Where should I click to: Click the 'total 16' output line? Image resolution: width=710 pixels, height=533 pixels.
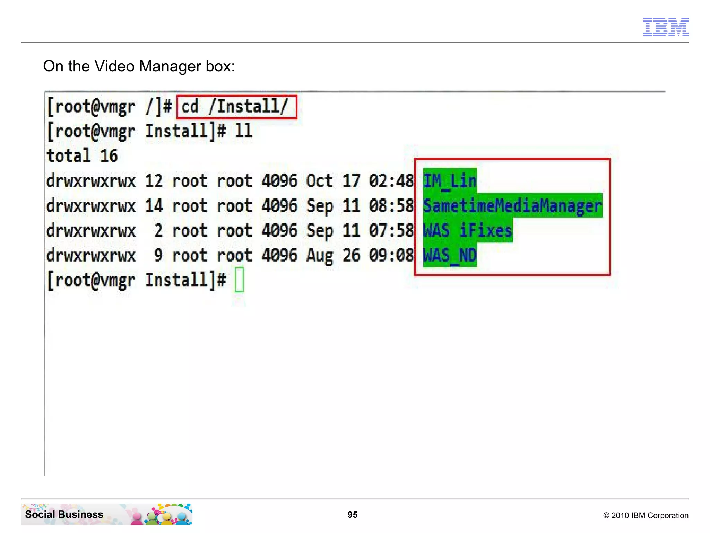(83, 156)
